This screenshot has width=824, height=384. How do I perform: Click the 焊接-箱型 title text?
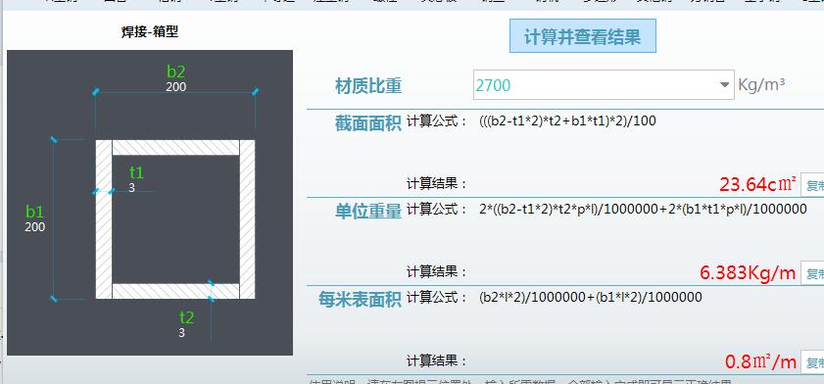click(150, 32)
